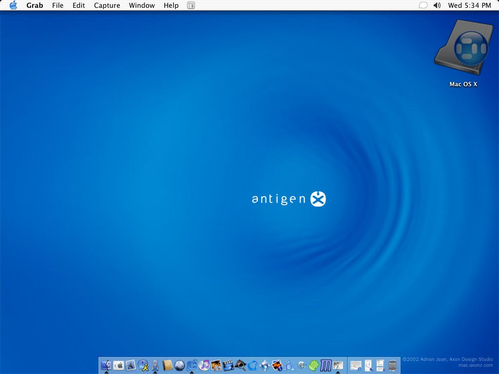This screenshot has width=499, height=374.
Task: Open Finder from the Dock
Action: (106, 365)
